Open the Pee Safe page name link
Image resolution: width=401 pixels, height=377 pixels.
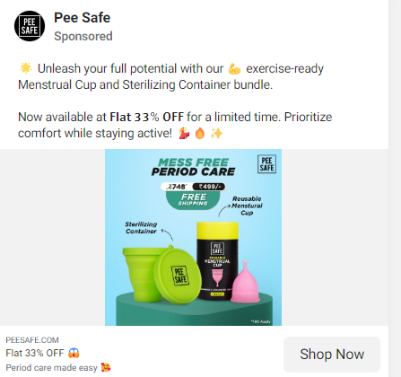point(82,17)
